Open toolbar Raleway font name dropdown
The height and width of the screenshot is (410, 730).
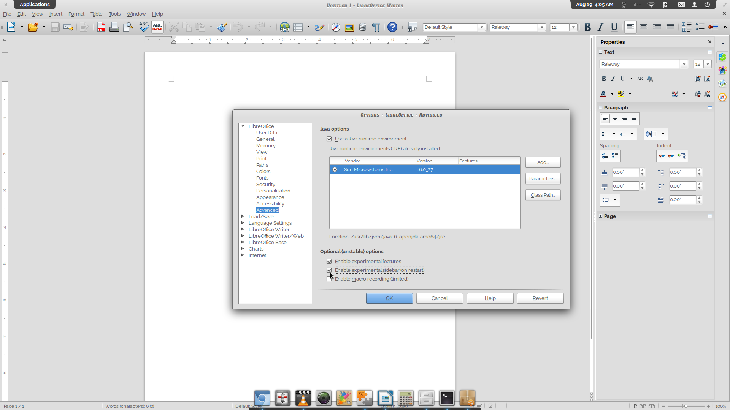542,27
